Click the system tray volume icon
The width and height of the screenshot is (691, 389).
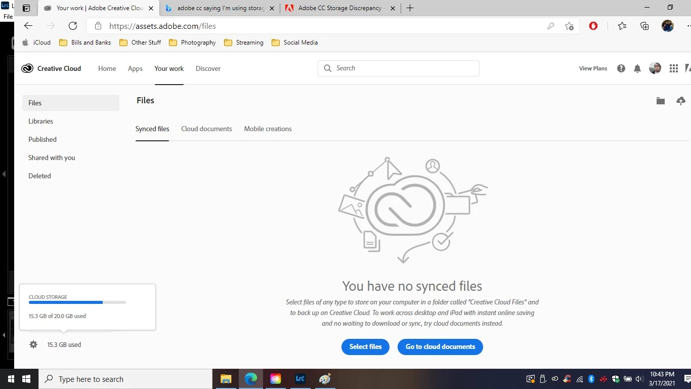[x=639, y=379]
